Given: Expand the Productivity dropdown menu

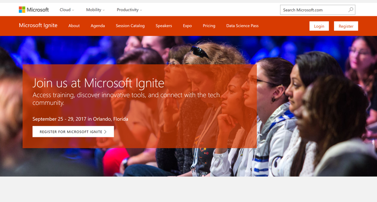Looking at the screenshot, I should (x=129, y=10).
